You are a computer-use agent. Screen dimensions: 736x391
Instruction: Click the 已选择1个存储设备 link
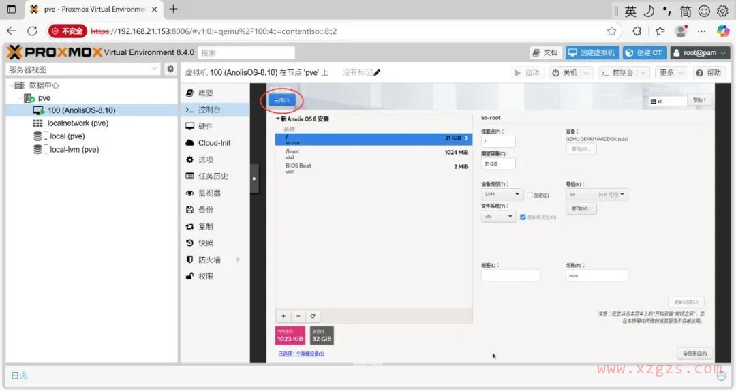click(301, 354)
